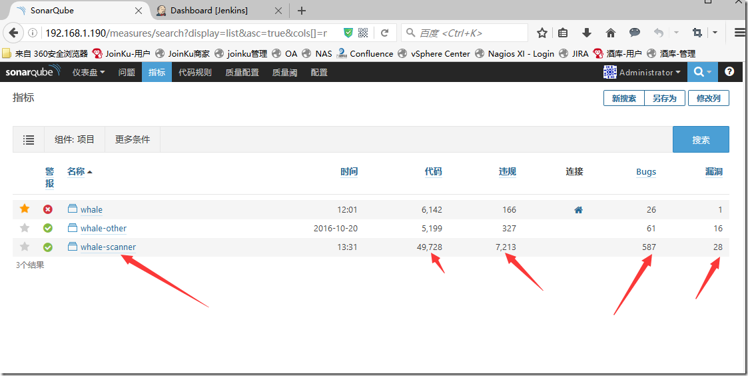The image size is (748, 376).
Task: Open downloads arrow icon
Action: 587,33
